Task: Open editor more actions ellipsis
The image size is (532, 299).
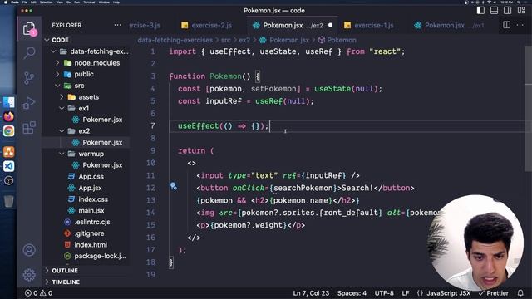Action: pyautogui.click(x=520, y=25)
